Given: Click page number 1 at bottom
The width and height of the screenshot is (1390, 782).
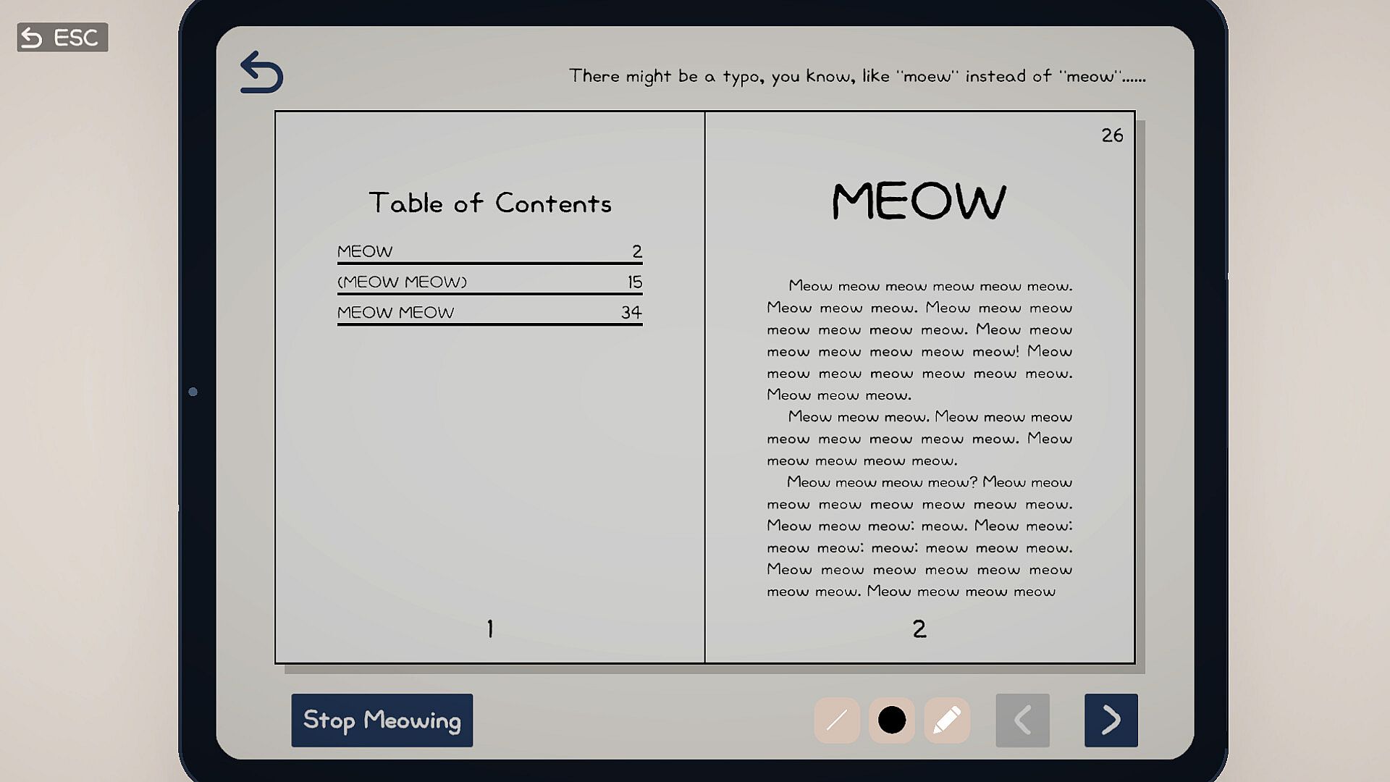Looking at the screenshot, I should pos(490,628).
